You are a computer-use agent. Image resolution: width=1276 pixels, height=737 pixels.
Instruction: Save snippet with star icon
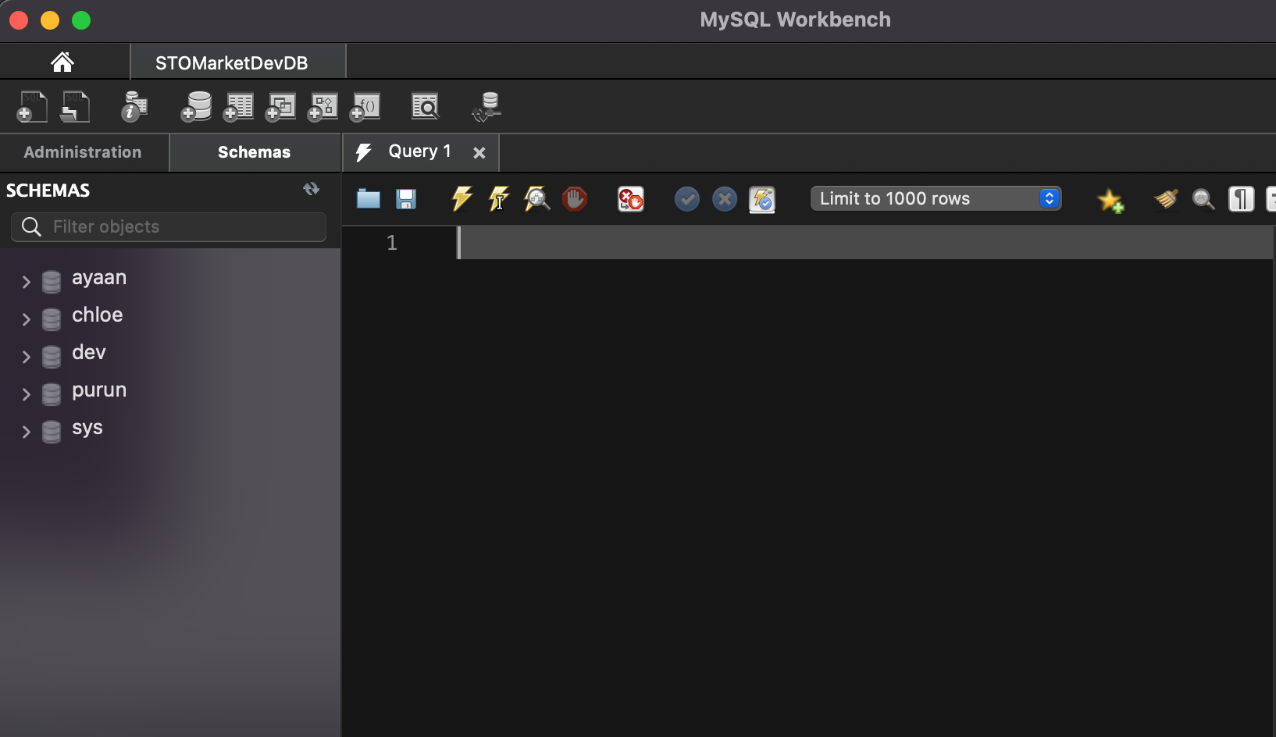[1110, 201]
